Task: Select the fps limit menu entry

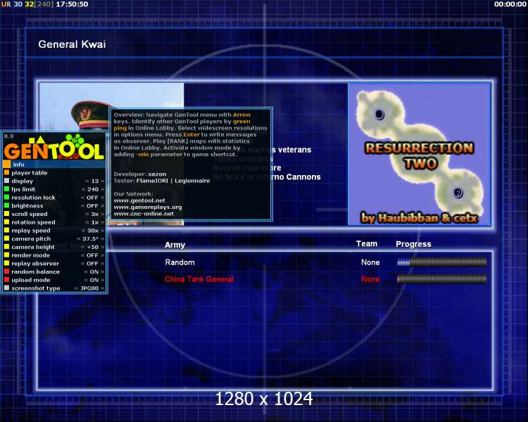Action: tap(54, 189)
